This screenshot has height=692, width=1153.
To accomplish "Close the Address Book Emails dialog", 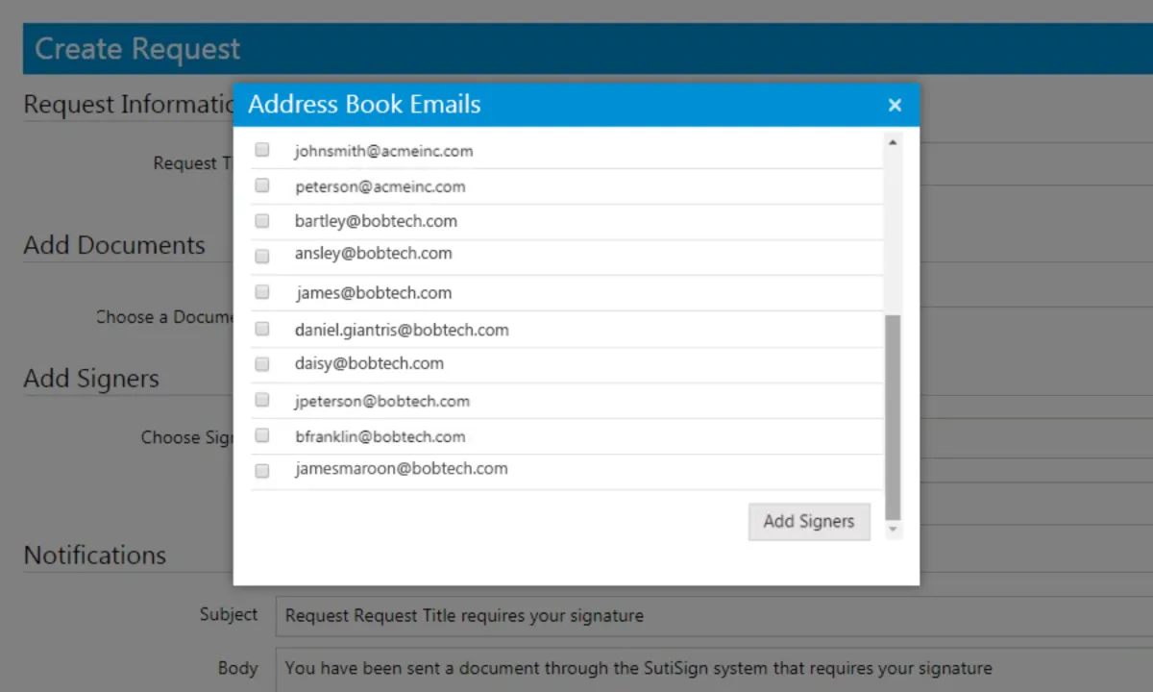I will [895, 105].
